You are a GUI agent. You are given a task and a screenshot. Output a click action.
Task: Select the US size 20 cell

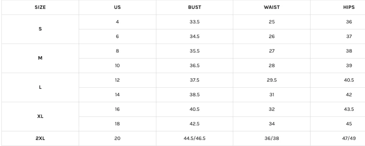click(117, 138)
